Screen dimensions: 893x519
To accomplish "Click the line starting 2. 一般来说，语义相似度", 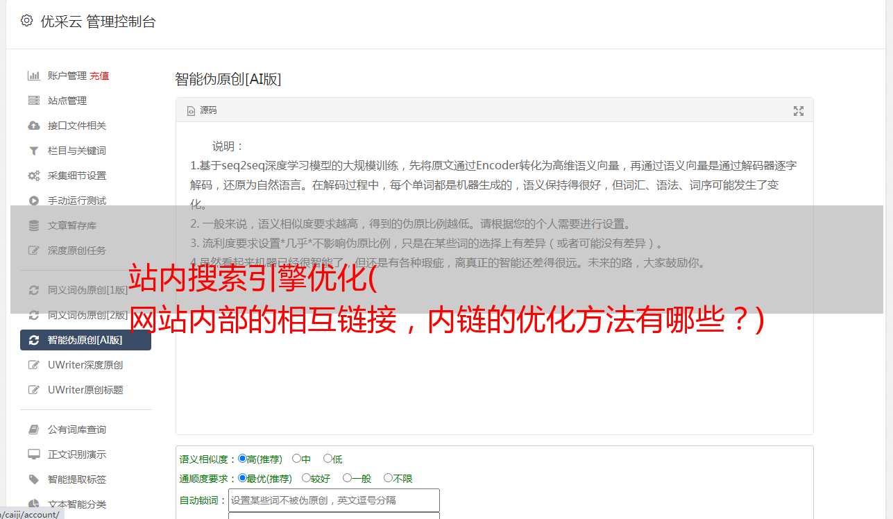I will 411,224.
